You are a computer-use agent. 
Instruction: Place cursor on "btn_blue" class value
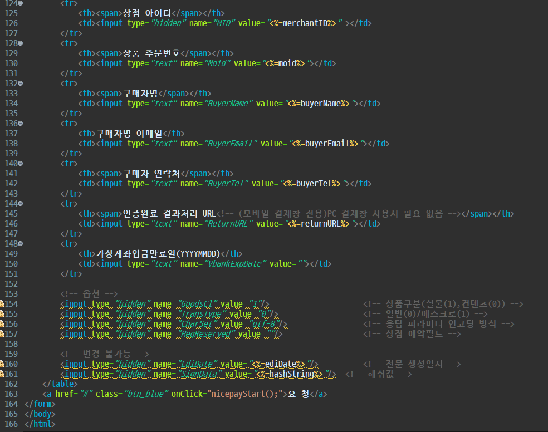click(146, 394)
